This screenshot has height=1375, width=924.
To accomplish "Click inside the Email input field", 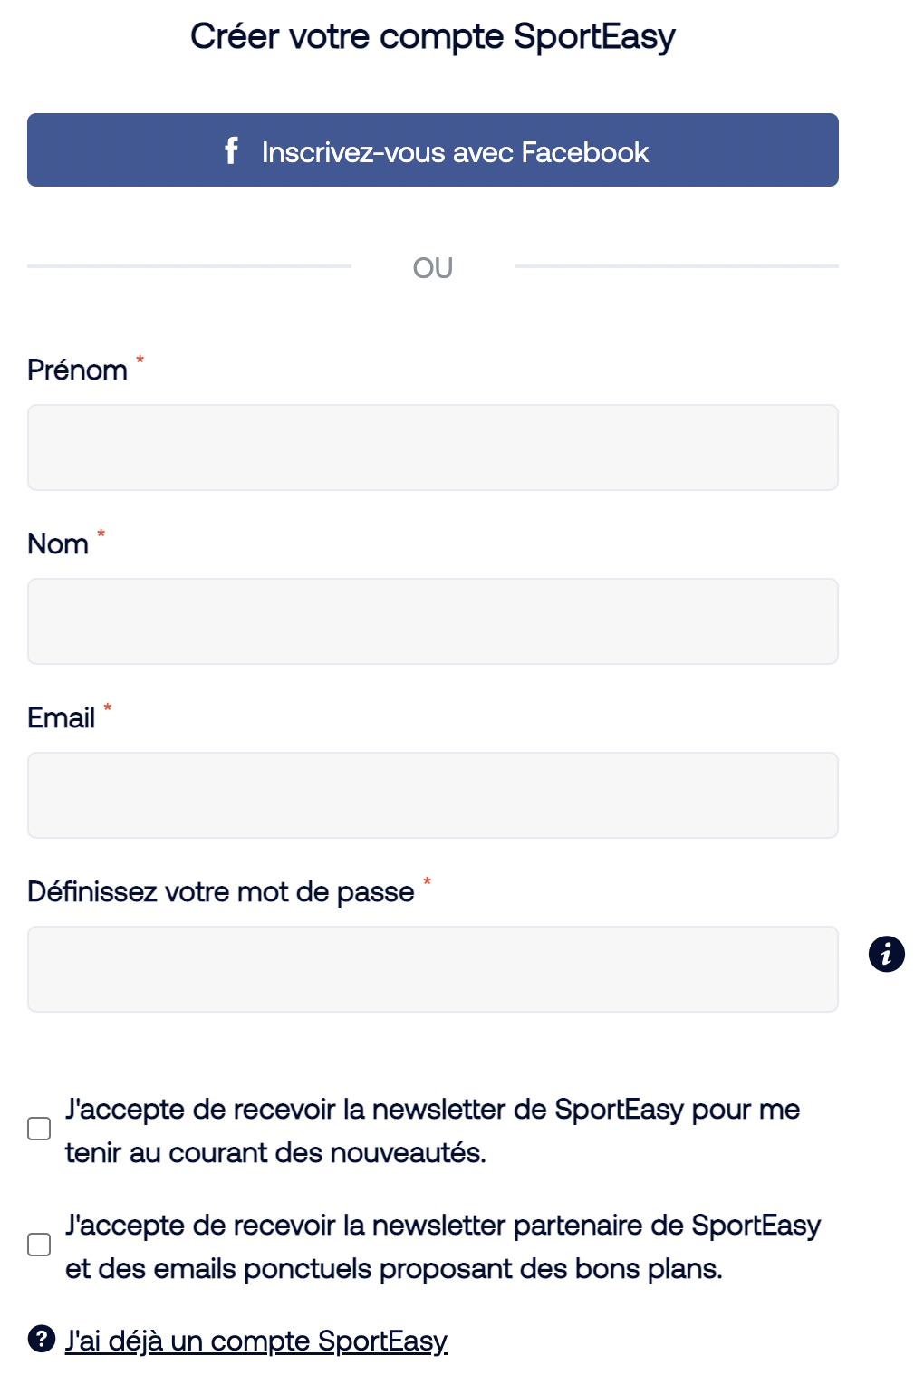I will click(433, 795).
